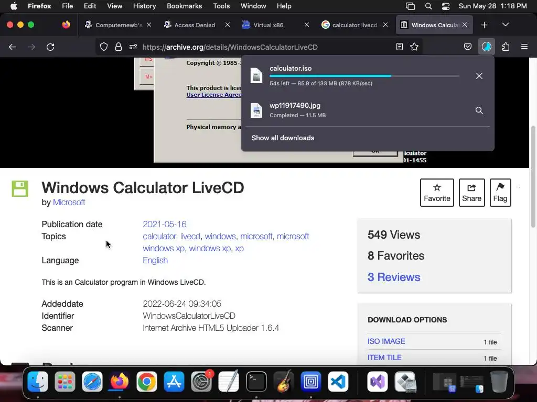537x402 pixels.
Task: Open Launchpad from the Dock
Action: tap(65, 382)
